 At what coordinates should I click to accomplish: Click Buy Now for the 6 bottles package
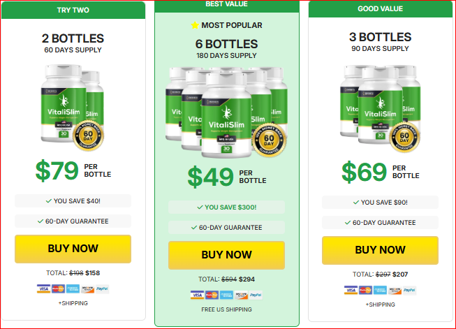click(x=226, y=255)
